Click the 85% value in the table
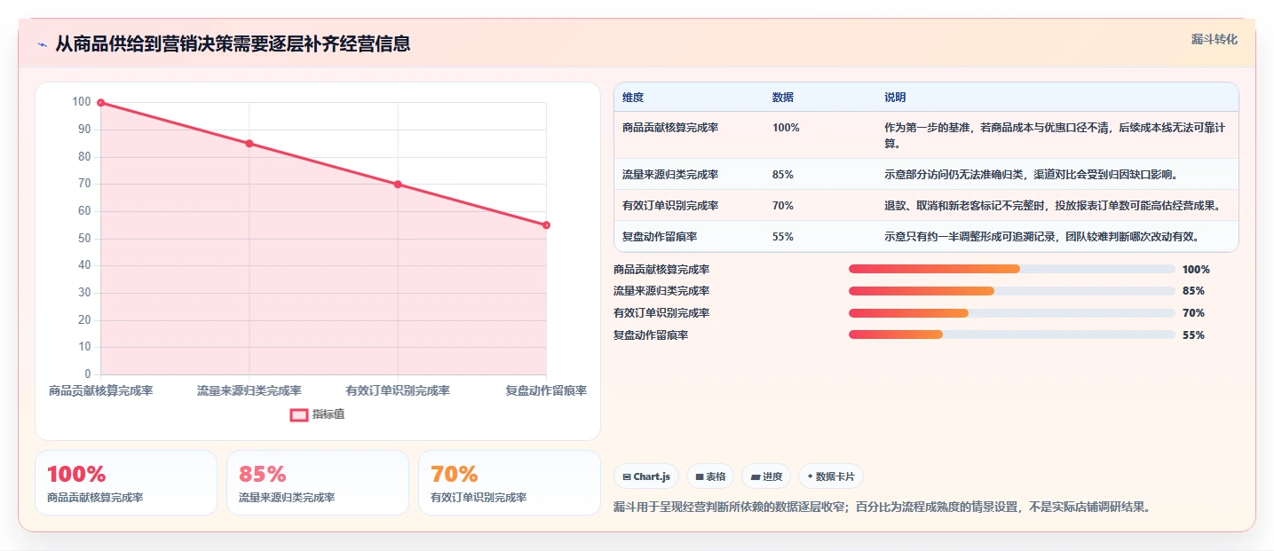Viewport: 1274px width, 551px height. 783,175
